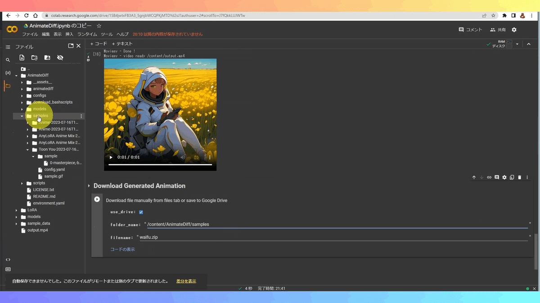
Task: Open cell editor settings gear
Action: click(504, 177)
